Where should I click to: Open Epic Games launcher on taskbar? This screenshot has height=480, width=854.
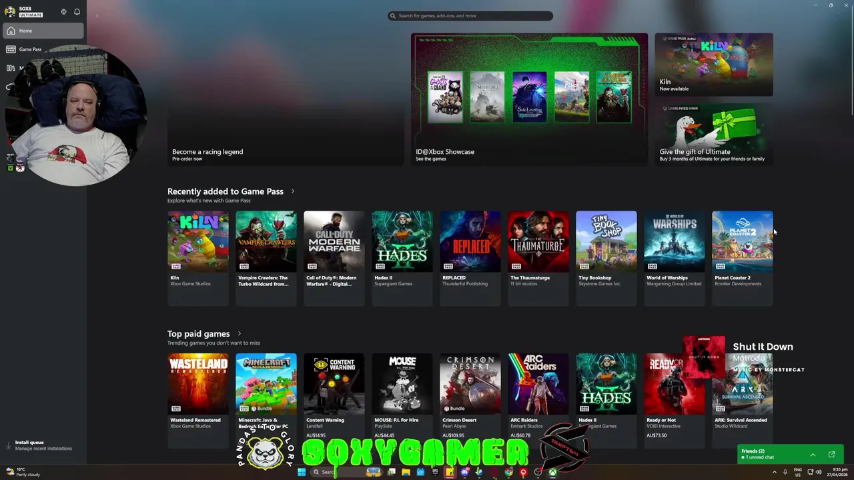click(x=435, y=472)
